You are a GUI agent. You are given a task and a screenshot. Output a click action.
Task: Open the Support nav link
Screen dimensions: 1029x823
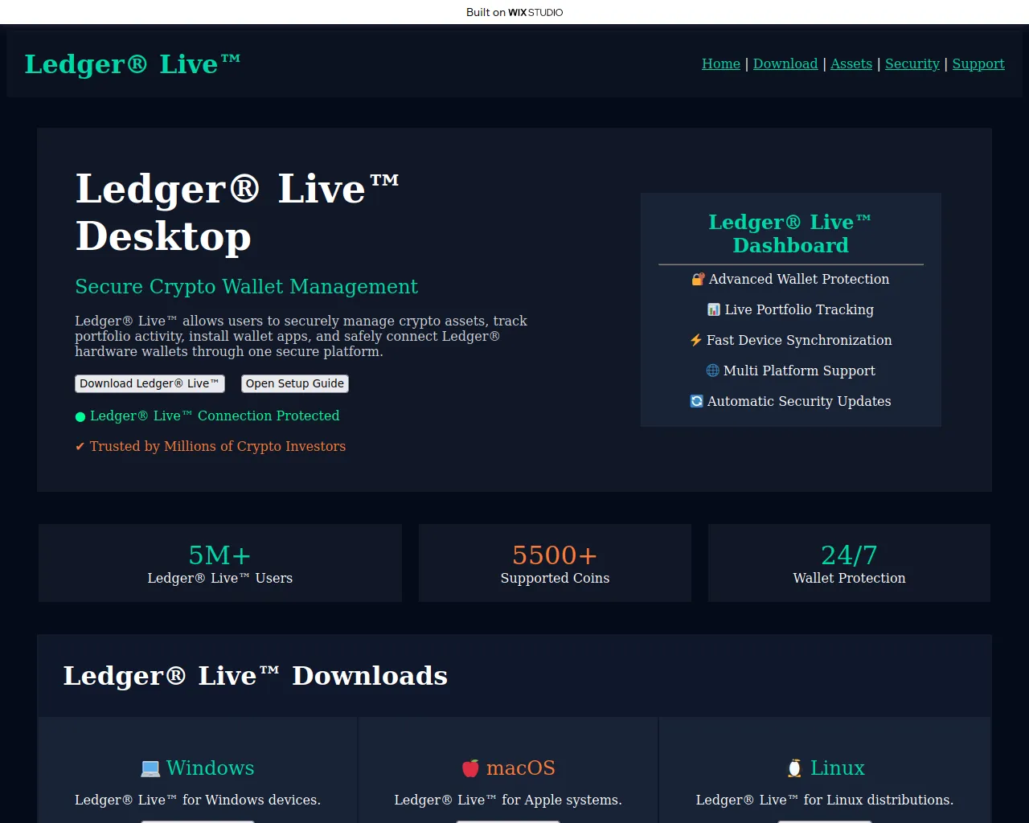coord(978,63)
